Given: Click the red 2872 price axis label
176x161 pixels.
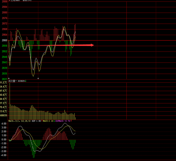Looking at the screenshot, I should click(5, 23).
